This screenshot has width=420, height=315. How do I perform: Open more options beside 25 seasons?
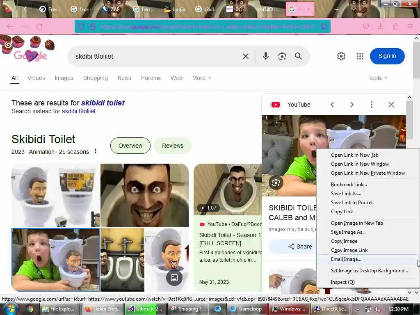coord(95,151)
